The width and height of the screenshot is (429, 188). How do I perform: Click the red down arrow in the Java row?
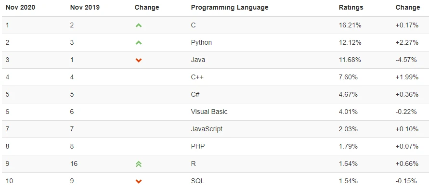139,60
